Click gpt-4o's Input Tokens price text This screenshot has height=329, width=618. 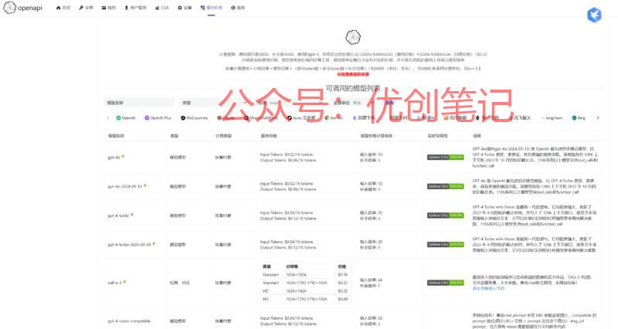tap(287, 154)
